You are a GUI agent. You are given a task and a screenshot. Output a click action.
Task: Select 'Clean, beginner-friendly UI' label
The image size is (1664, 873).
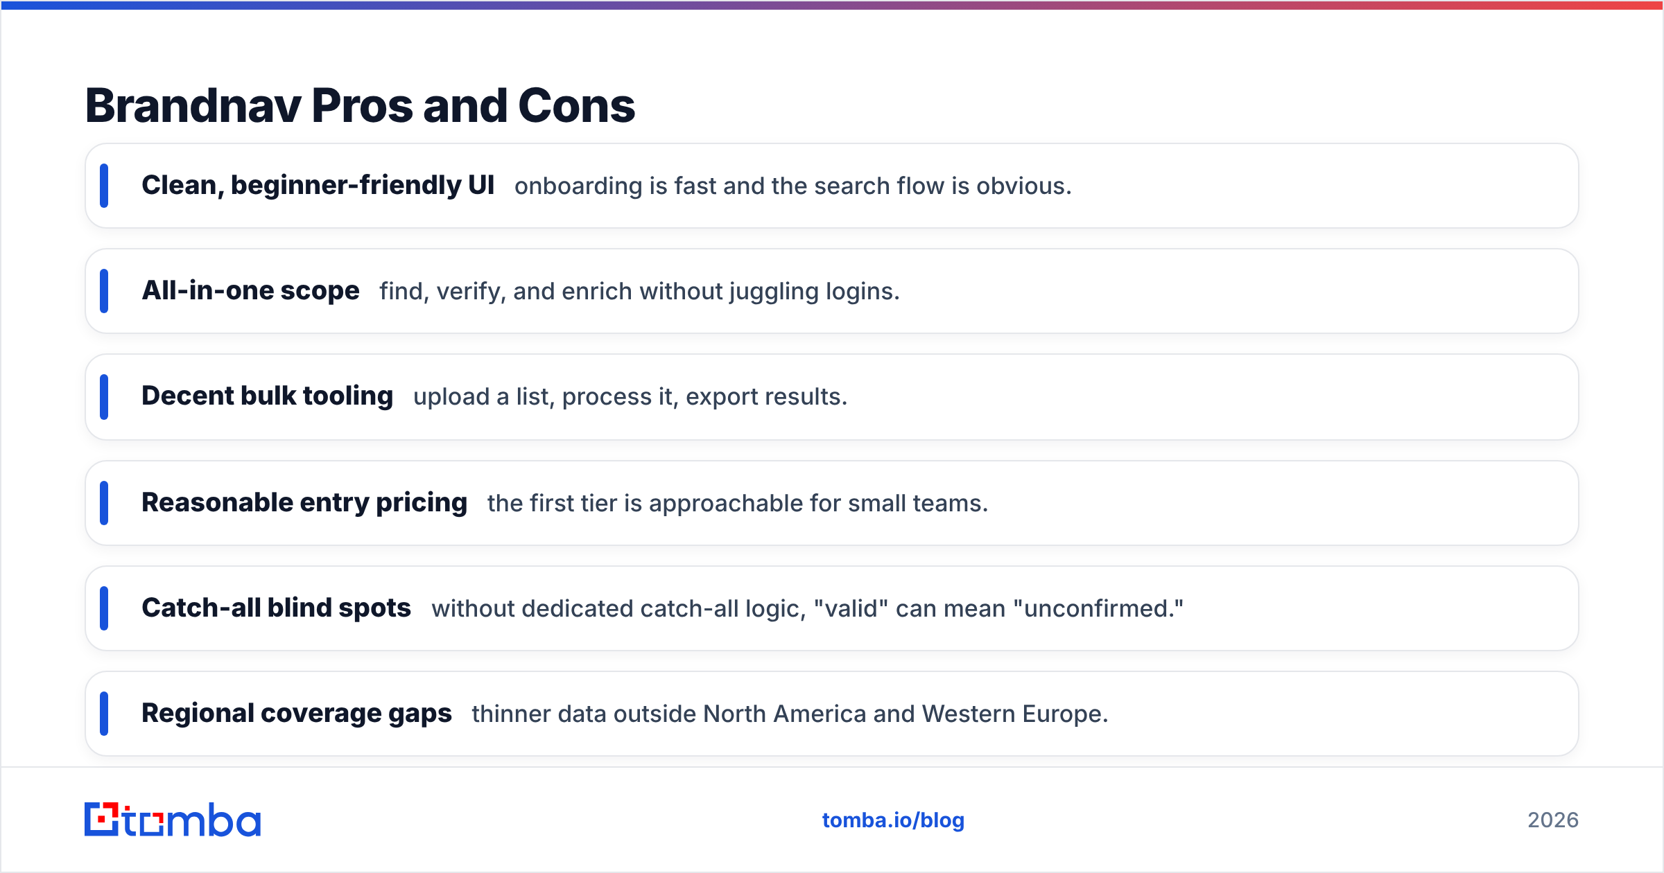(x=318, y=186)
